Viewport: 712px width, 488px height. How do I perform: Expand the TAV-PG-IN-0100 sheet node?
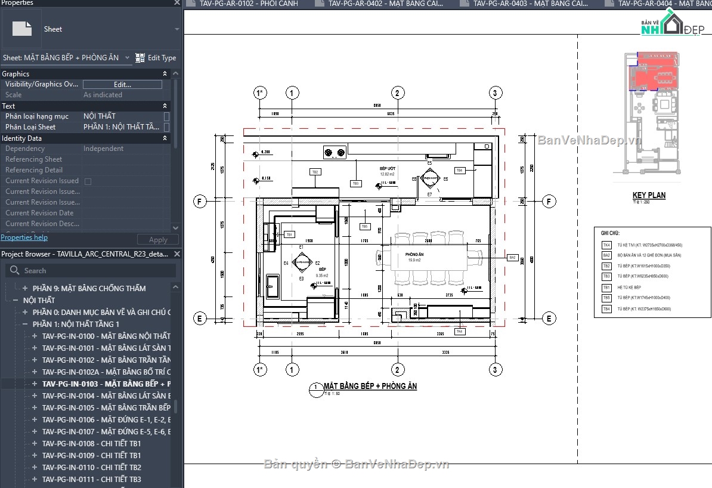tap(35, 336)
